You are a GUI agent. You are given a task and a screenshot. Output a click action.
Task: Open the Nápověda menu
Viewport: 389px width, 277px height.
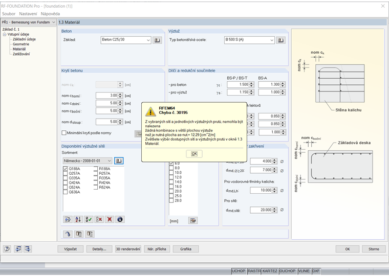click(x=50, y=14)
